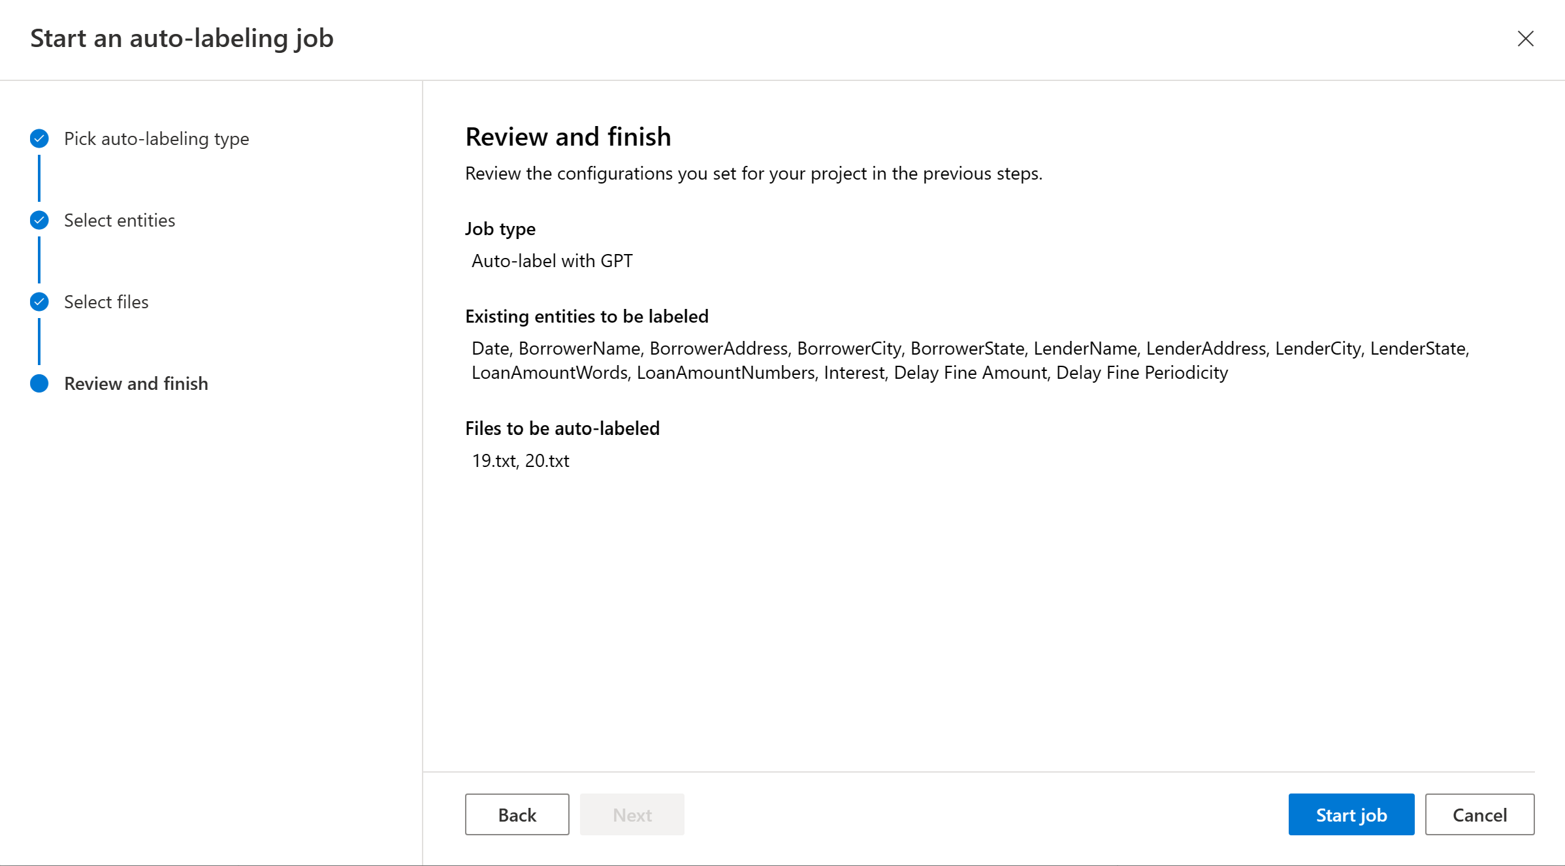Click the greyed-out Next button
Image resolution: width=1565 pixels, height=866 pixels.
pyautogui.click(x=632, y=814)
